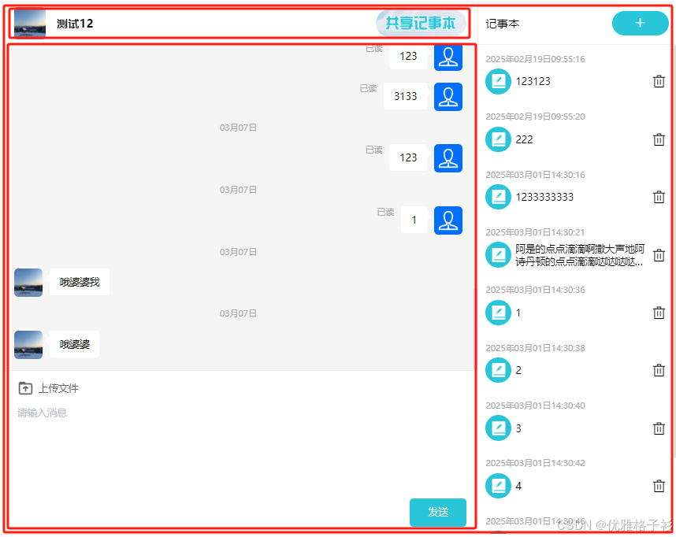Screen dimensions: 676x537
Task: Click the blue person icon beside message 123
Action: (x=448, y=57)
